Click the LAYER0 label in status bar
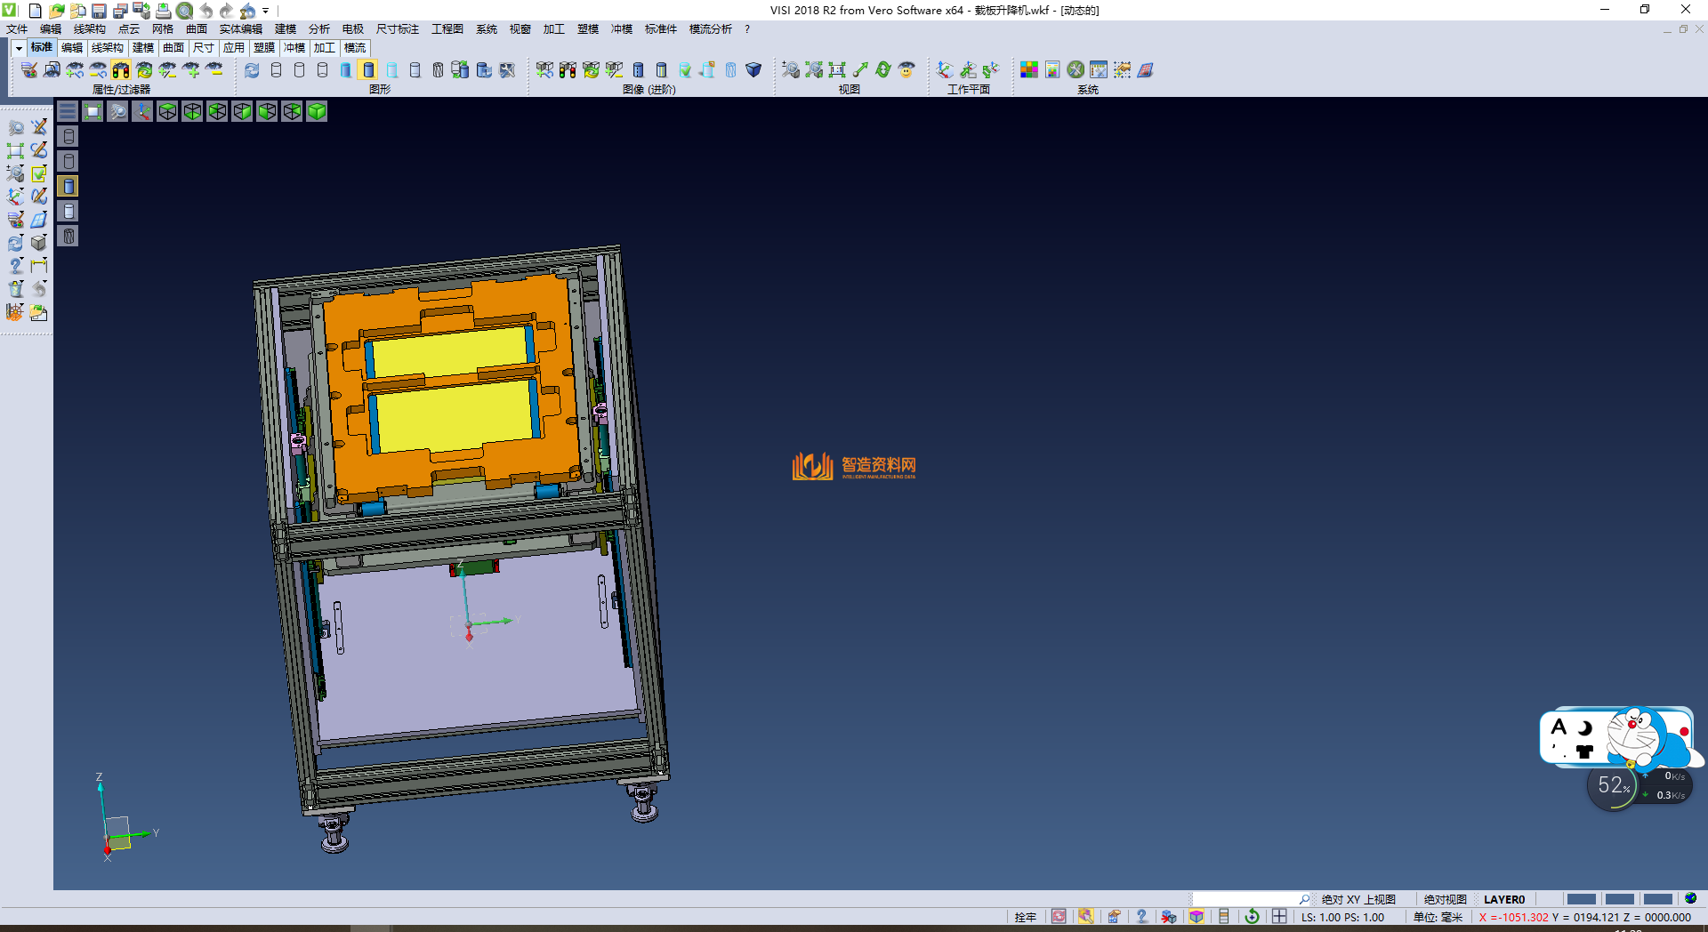This screenshot has height=932, width=1708. (x=1503, y=899)
